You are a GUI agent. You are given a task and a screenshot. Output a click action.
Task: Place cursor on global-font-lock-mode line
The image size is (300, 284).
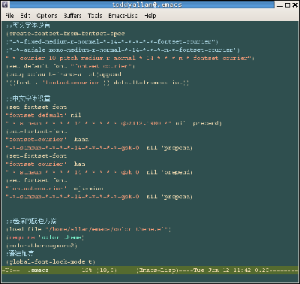point(50,262)
